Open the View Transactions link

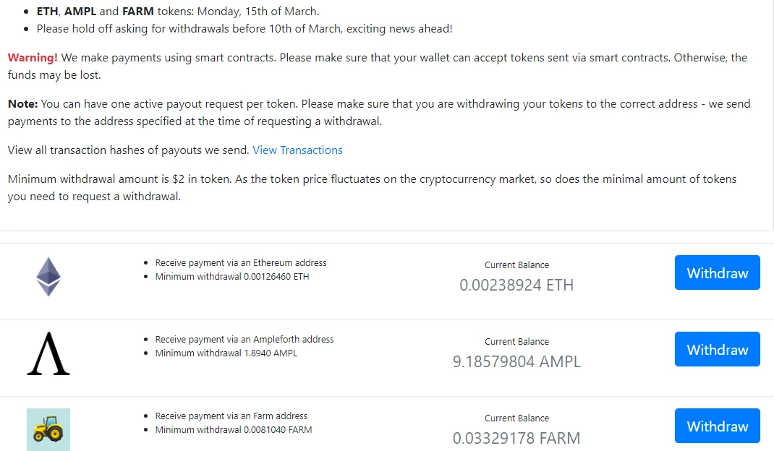click(x=297, y=150)
